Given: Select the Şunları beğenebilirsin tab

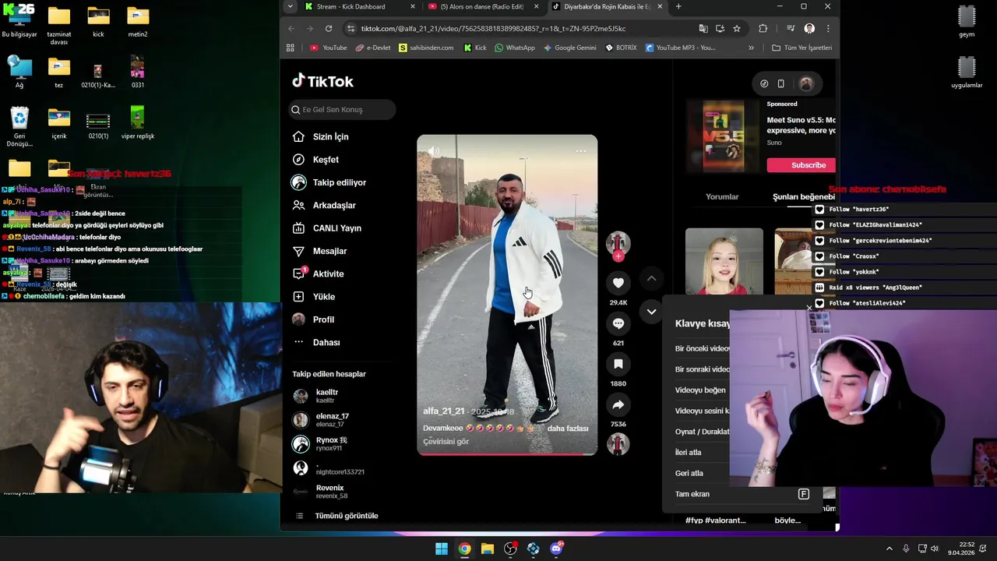Looking at the screenshot, I should tap(804, 196).
